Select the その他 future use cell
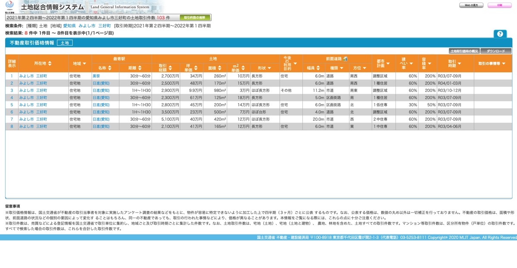Image resolution: width=517 pixels, height=268 pixels. tap(291, 91)
